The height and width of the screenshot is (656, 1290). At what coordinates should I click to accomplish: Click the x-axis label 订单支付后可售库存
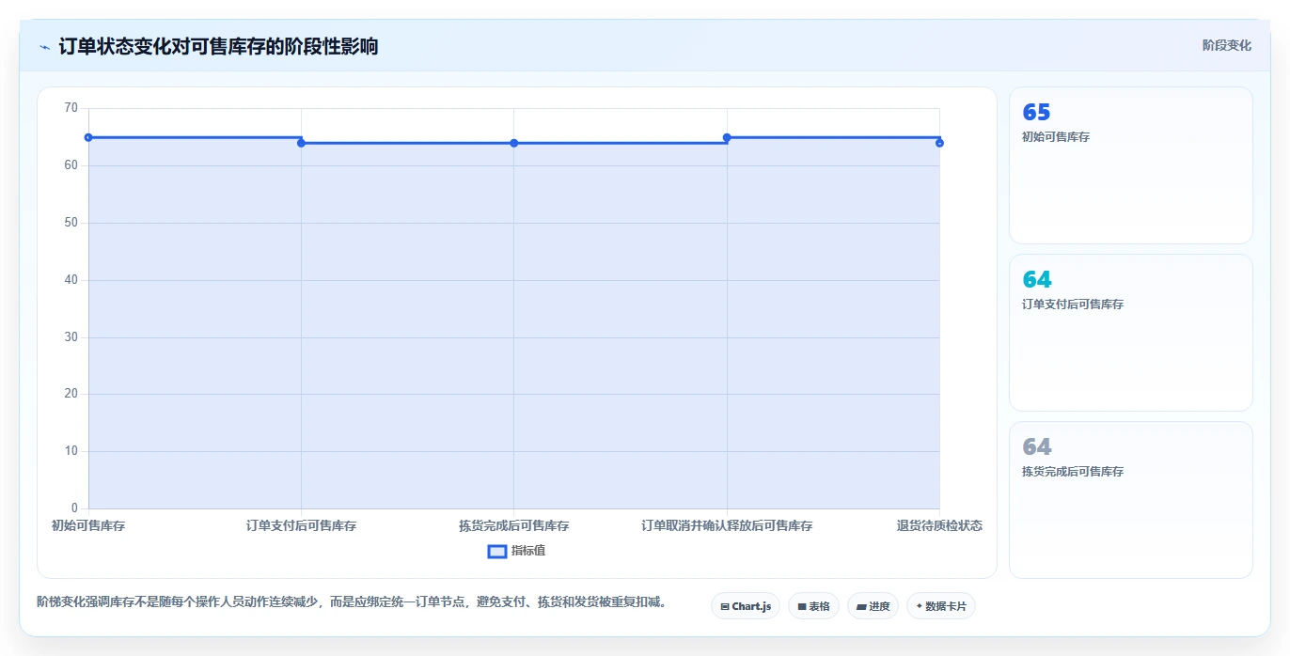tap(301, 525)
